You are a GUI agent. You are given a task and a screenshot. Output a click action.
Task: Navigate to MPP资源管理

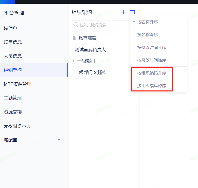tap(17, 84)
